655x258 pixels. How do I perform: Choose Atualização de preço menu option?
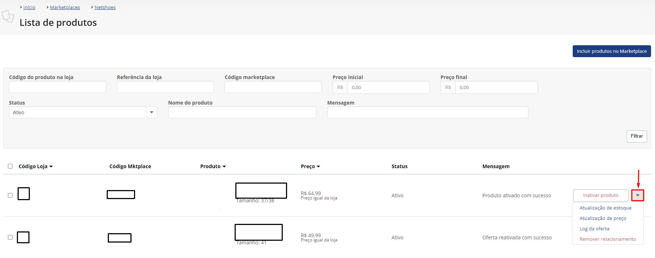[603, 218]
